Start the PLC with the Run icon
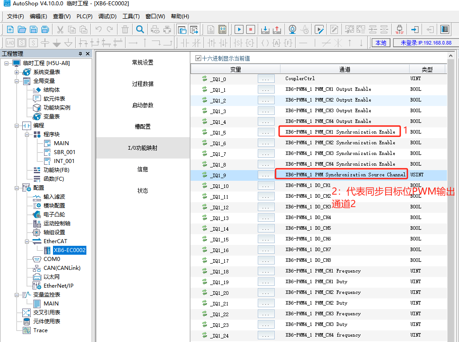The image size is (459, 342). coord(239,29)
